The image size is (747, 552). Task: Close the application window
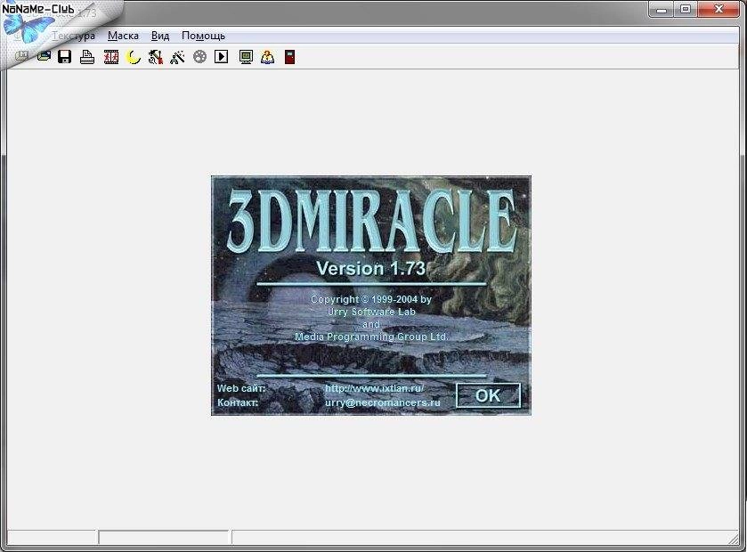[719, 9]
